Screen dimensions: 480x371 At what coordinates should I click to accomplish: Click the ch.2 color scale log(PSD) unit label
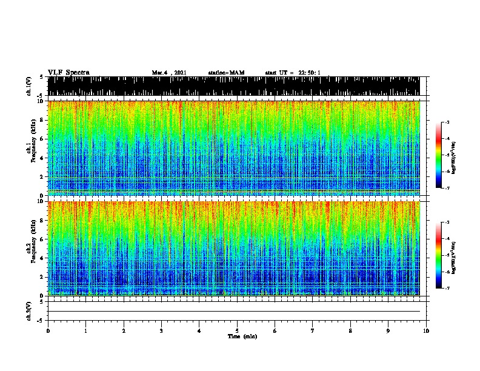(453, 258)
